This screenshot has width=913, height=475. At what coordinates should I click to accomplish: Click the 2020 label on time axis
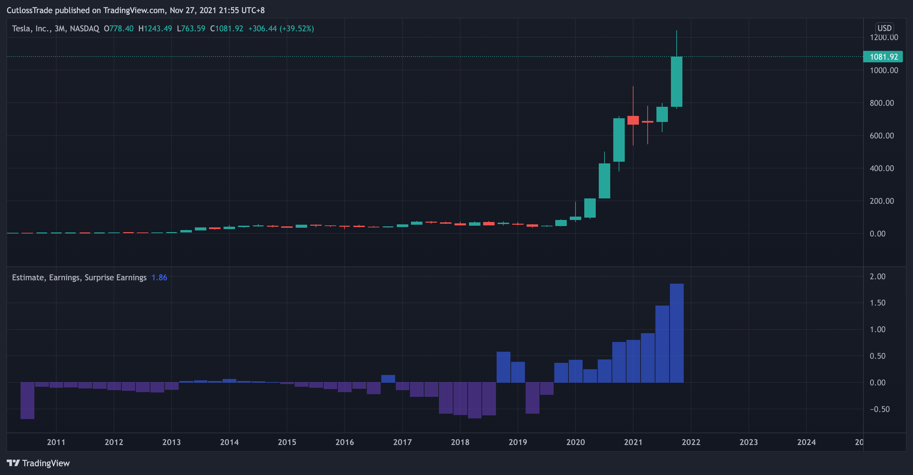[576, 442]
